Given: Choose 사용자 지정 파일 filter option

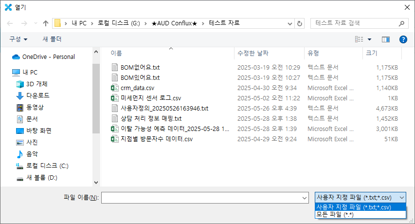Looking at the screenshot, I should pos(354,207).
